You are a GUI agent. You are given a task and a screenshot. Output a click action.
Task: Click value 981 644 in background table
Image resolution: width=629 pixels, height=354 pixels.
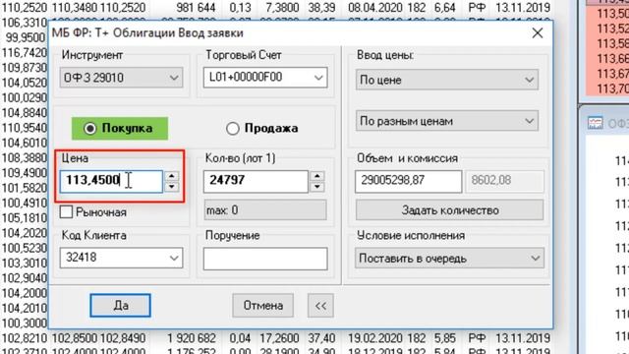[196, 7]
